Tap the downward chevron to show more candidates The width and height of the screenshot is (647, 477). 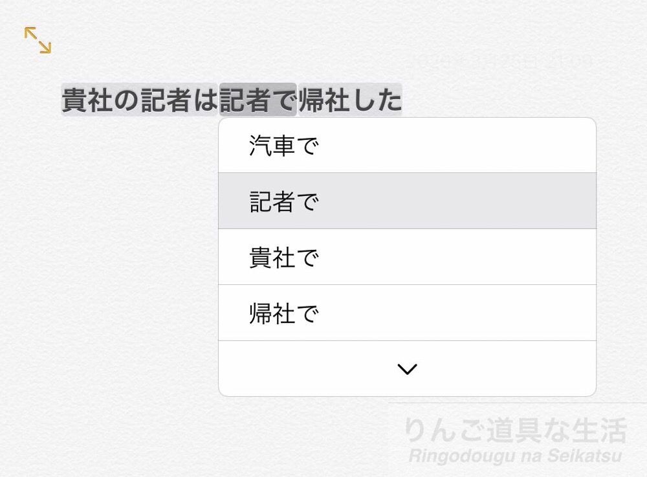[406, 368]
